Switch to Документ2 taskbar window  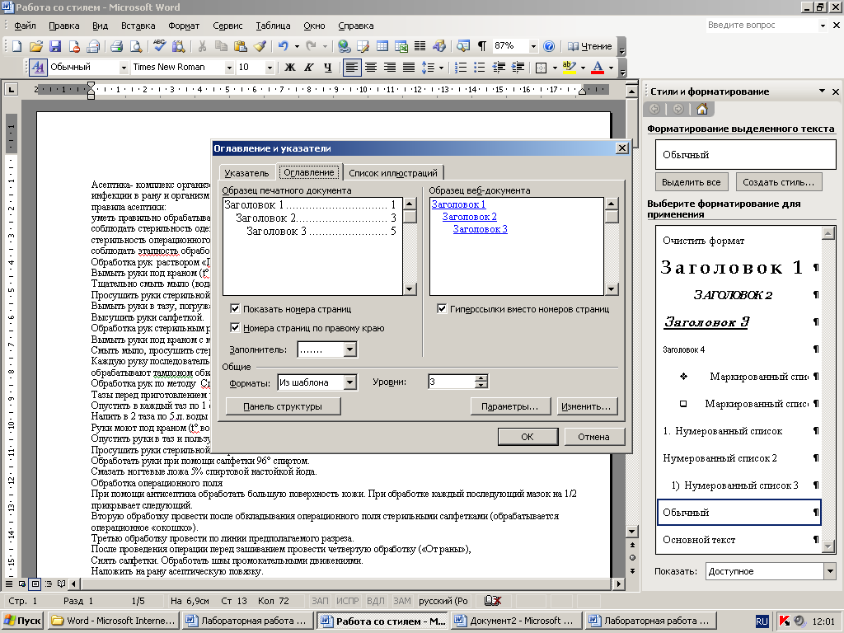click(x=517, y=621)
